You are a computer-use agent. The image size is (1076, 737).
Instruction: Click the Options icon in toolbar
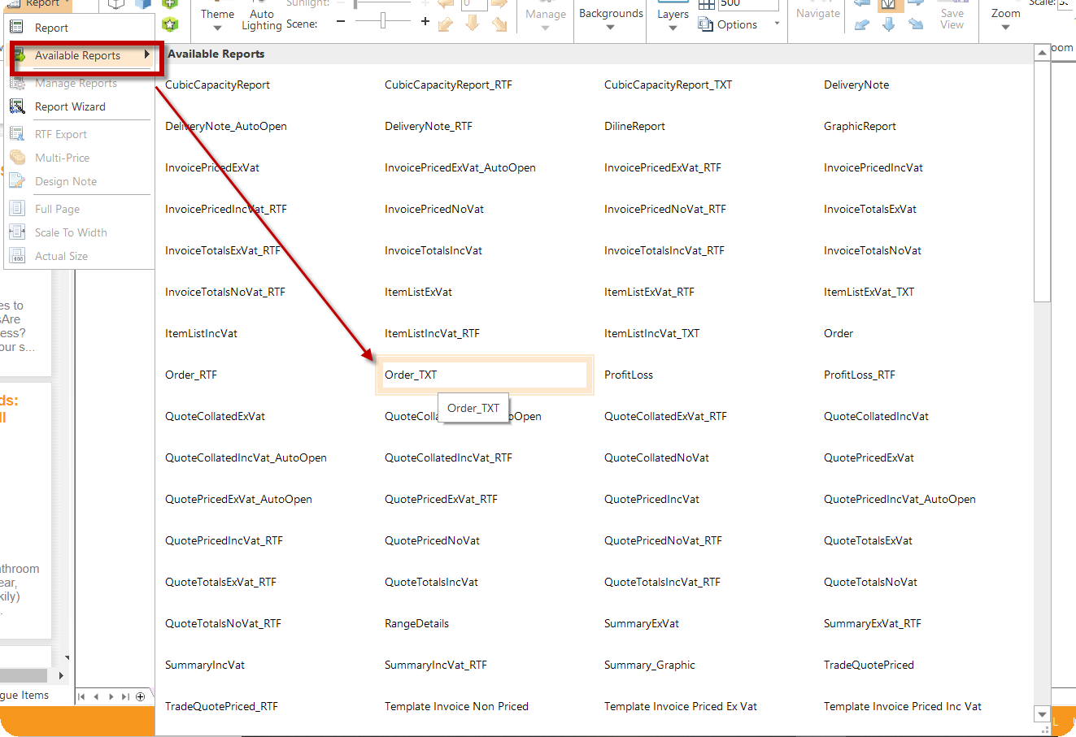(706, 24)
